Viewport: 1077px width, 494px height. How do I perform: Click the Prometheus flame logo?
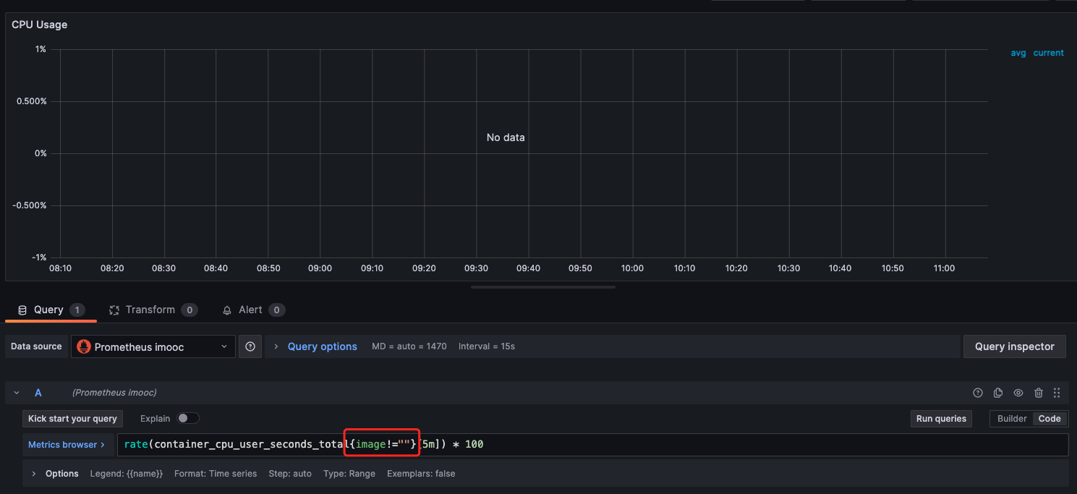coord(84,346)
